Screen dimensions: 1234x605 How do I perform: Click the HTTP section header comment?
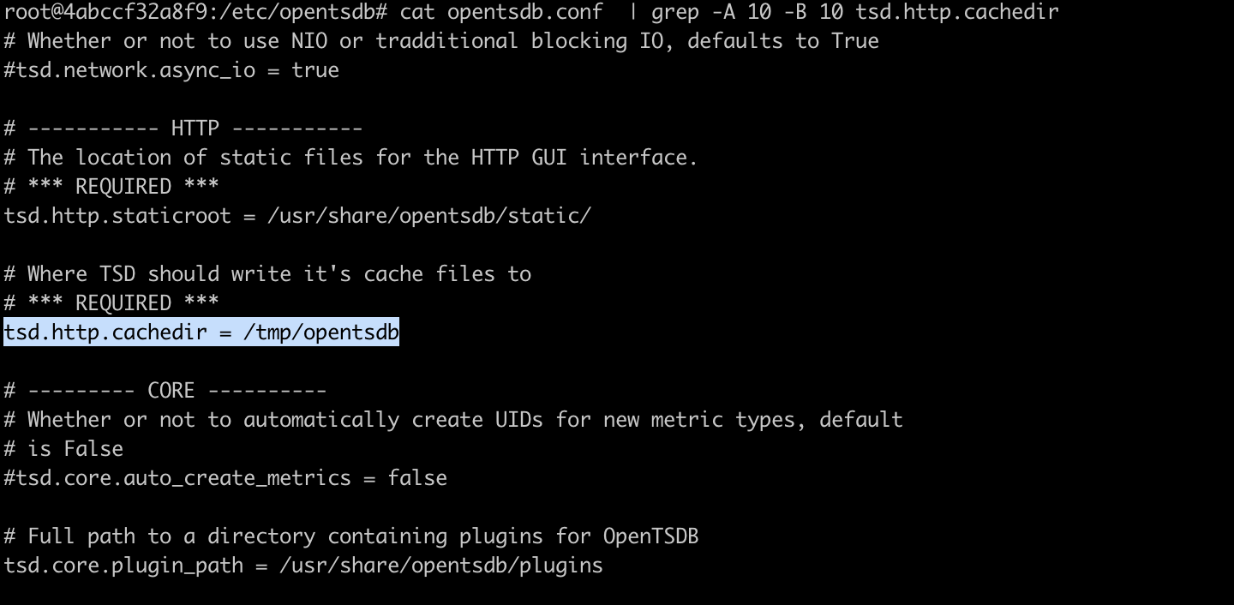point(183,128)
